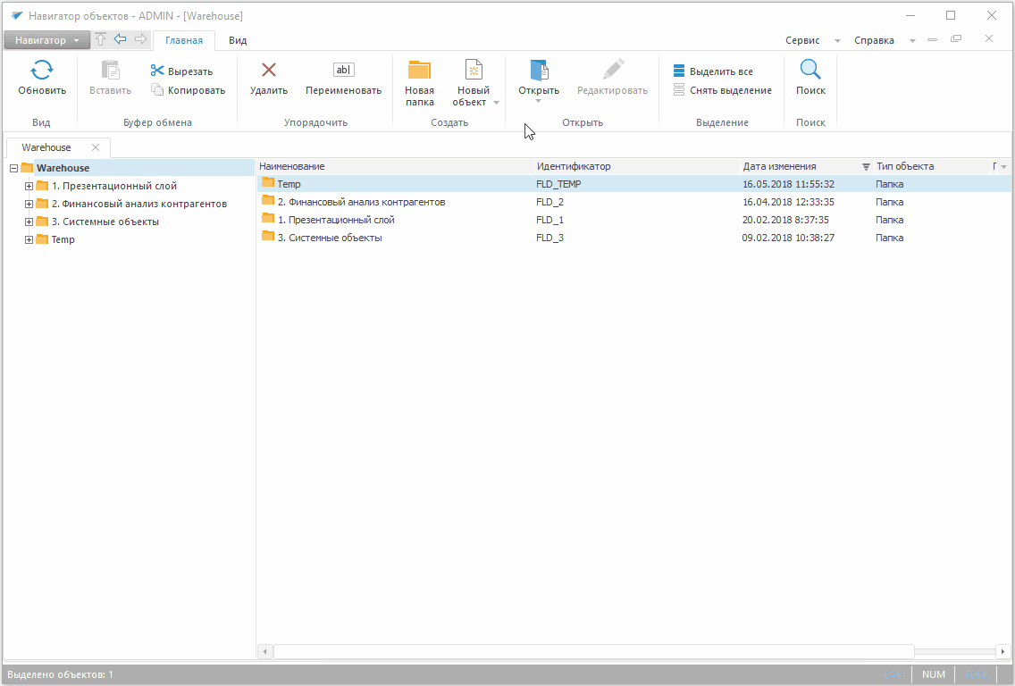Viewport: 1015px width, 686px height.
Task: Select Warehouse in the tree
Action: point(63,168)
